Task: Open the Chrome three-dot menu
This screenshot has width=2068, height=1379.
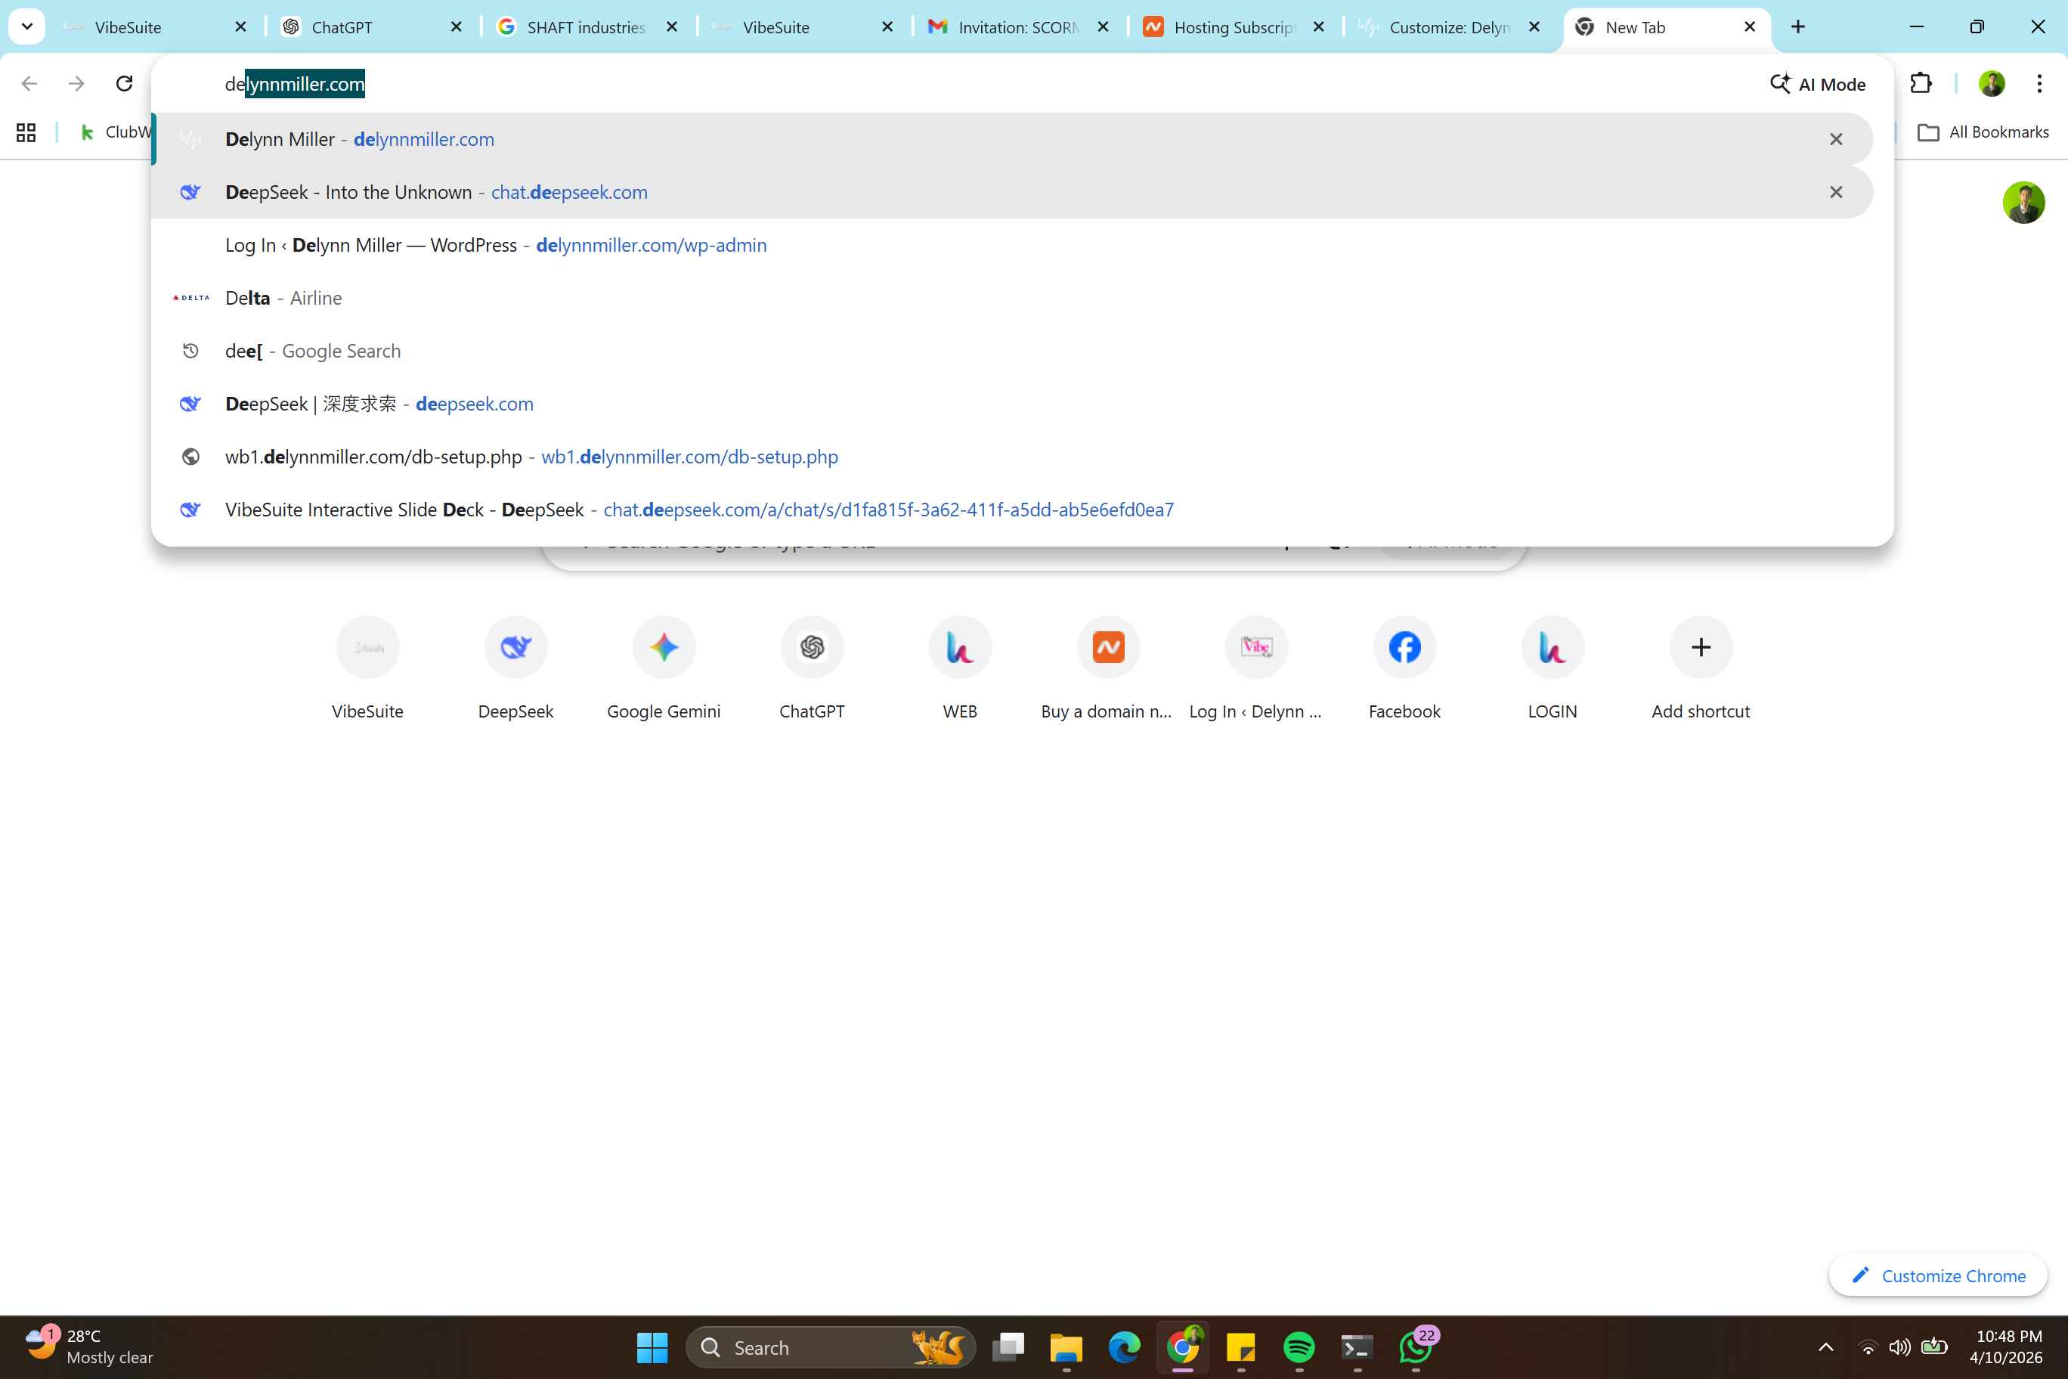Action: pyautogui.click(x=2039, y=84)
